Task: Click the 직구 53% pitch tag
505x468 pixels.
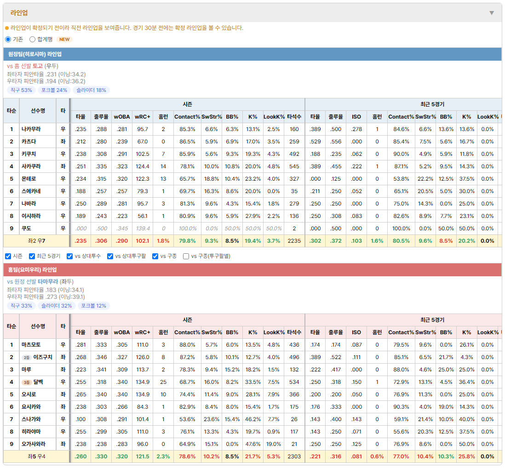Action: (x=21, y=90)
